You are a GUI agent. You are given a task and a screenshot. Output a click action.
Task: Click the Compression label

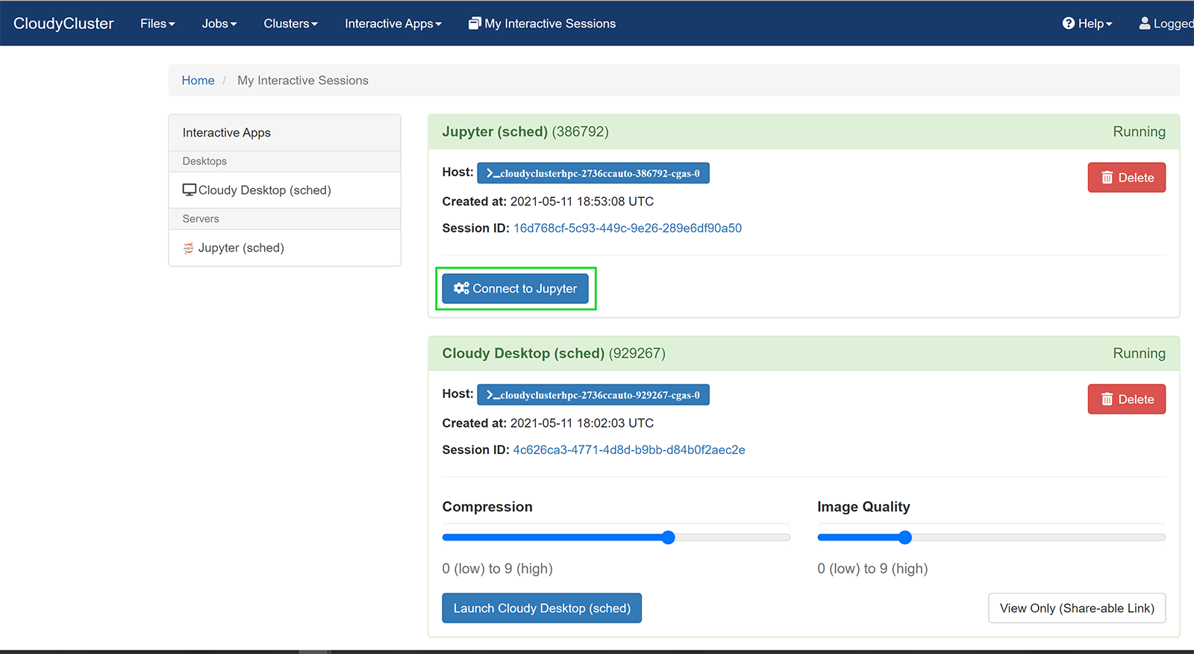click(x=487, y=507)
